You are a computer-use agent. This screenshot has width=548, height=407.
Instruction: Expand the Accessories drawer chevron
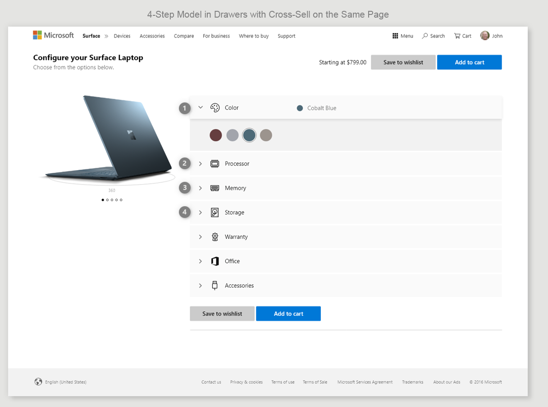(201, 286)
